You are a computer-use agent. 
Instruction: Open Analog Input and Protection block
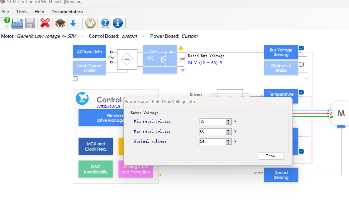136,171
